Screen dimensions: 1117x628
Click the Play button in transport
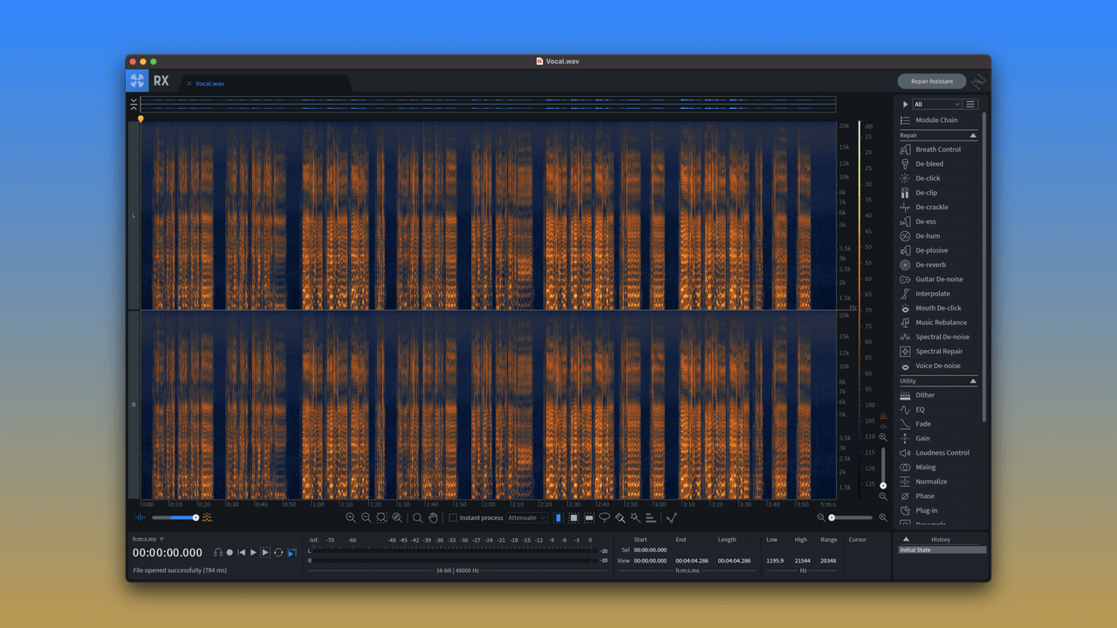[x=253, y=552]
